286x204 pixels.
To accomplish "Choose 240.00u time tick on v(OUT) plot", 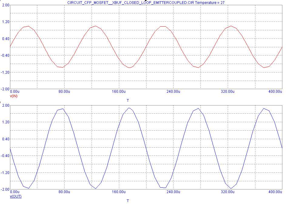I will (173, 192).
